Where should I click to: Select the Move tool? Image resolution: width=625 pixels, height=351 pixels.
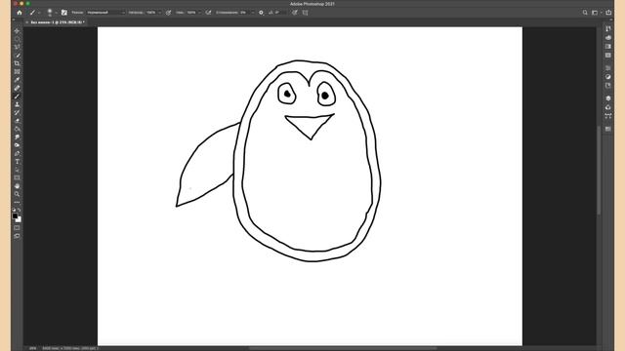pos(17,30)
